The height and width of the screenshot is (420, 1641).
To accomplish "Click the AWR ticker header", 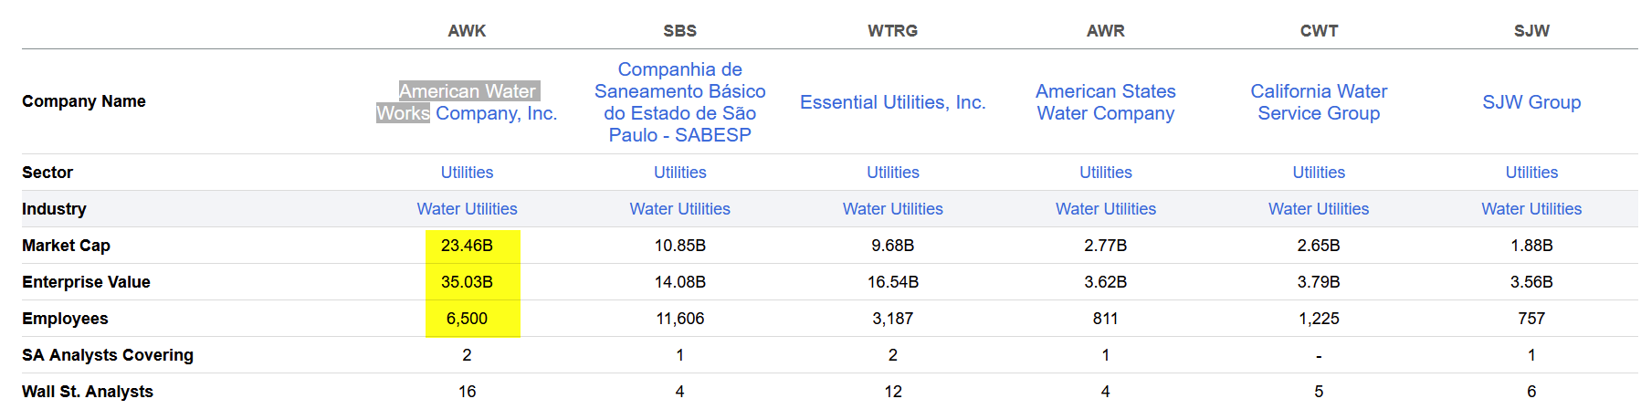I will (1105, 31).
